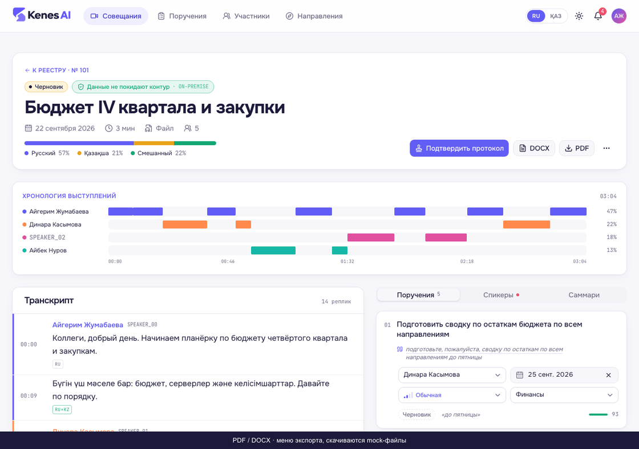Click the participants count icon

point(188,128)
